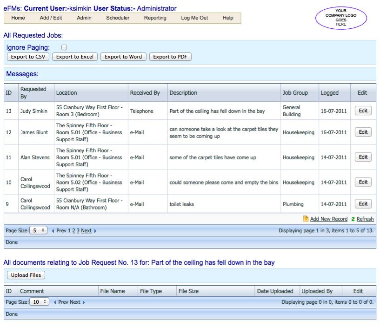Toggle the Ignore Paging checkbox

64,47
